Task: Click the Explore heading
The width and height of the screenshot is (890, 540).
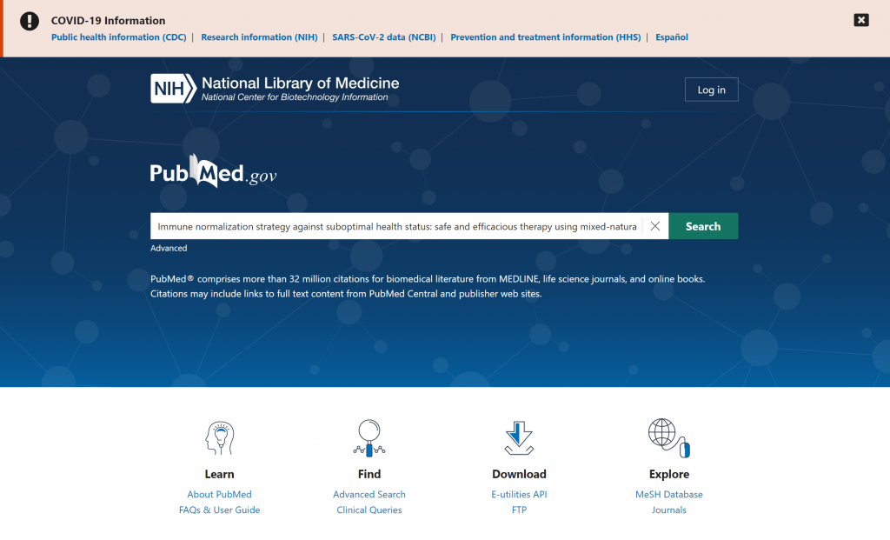Action: [x=668, y=474]
